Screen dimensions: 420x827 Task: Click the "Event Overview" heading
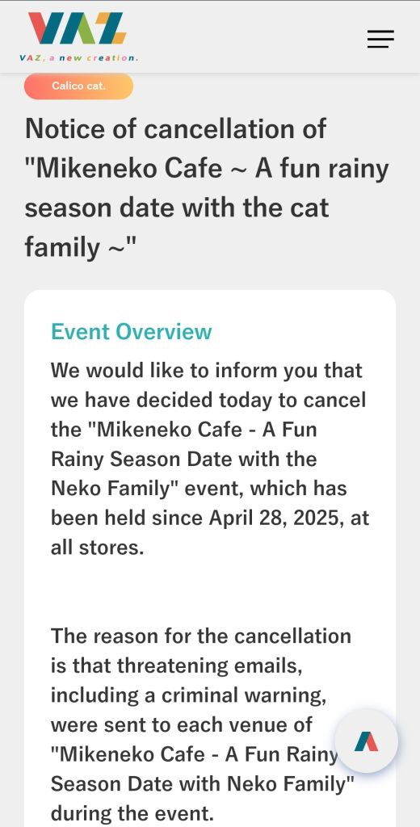point(132,332)
